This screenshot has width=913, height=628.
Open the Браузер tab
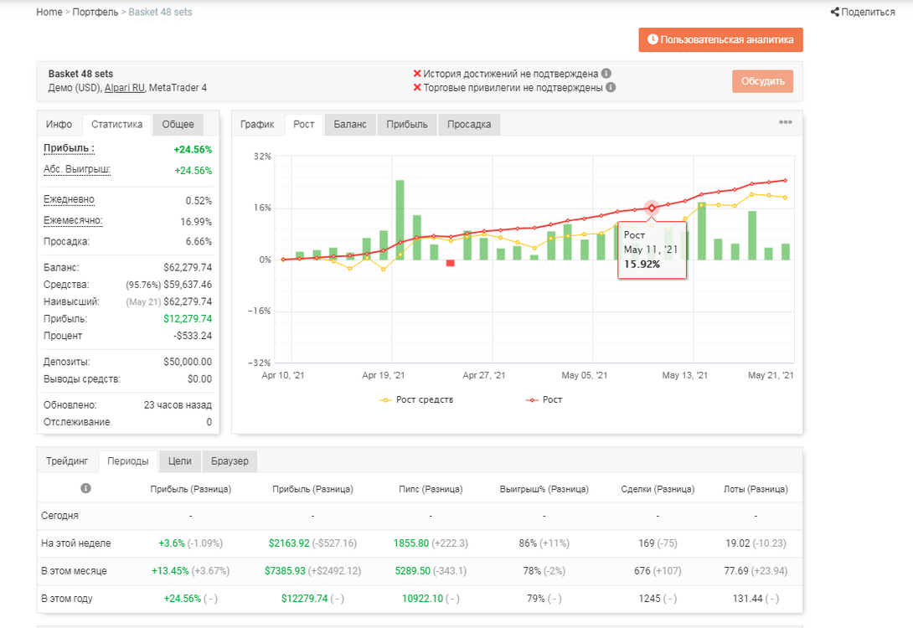(x=230, y=461)
